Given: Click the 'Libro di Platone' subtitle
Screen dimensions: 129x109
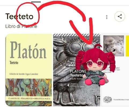Looking at the screenshot, I should coord(21,26).
